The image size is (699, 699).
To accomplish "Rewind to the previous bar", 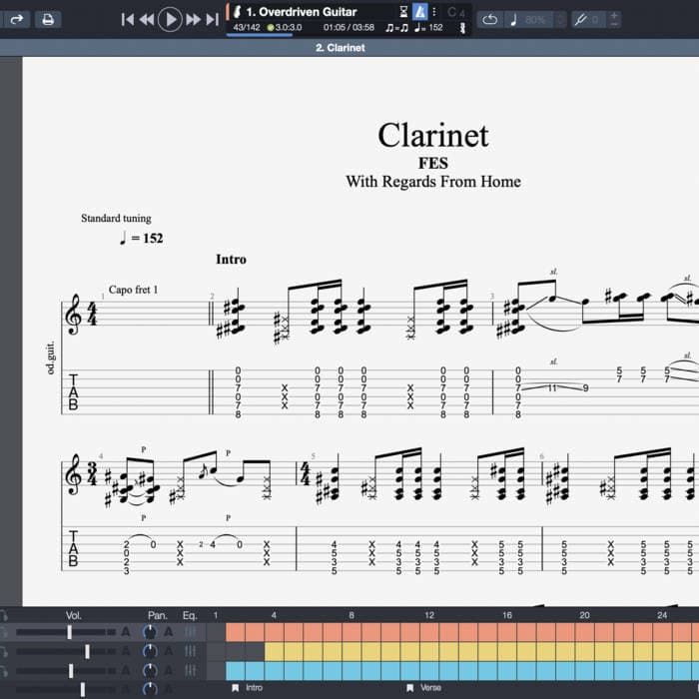I will click(147, 20).
